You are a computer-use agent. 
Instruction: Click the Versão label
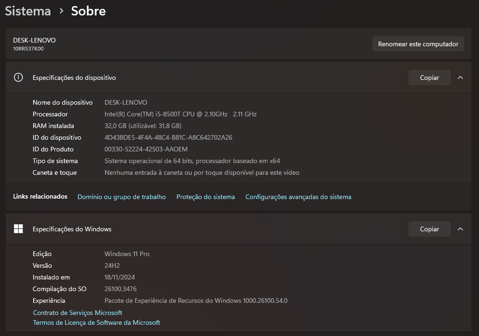click(x=42, y=265)
